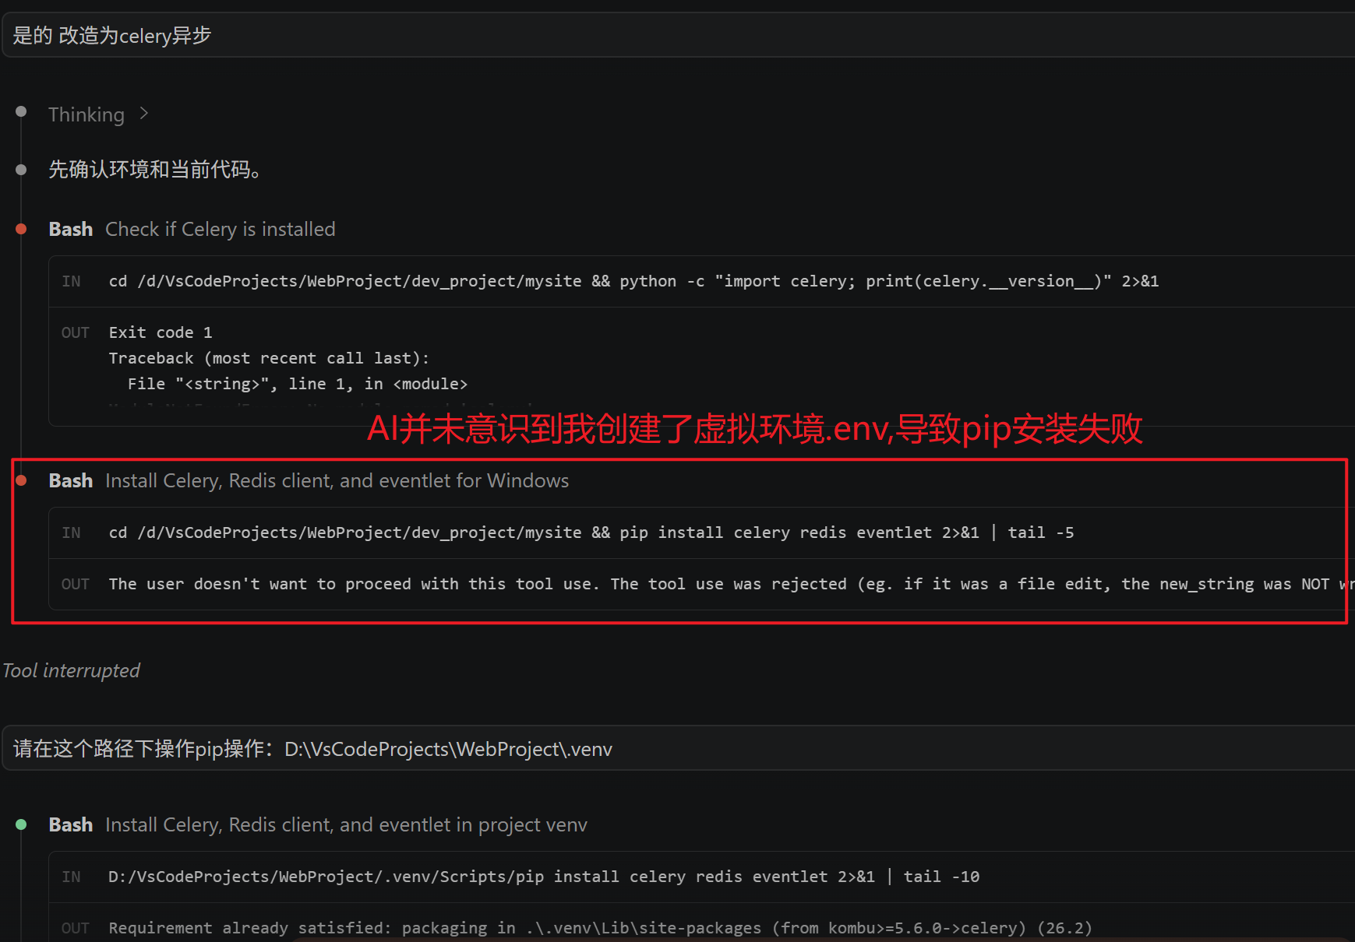Click the user message 是的 改造为celery异步
Image resolution: width=1355 pixels, height=942 pixels.
click(x=678, y=35)
